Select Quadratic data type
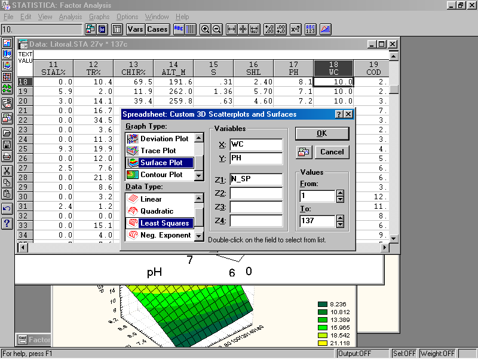Viewport: 478px width, 359px height. pos(160,211)
